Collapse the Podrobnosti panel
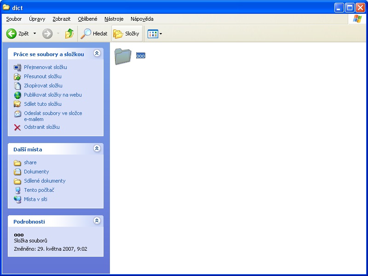Viewport: 368px width, 276px height. (97, 221)
